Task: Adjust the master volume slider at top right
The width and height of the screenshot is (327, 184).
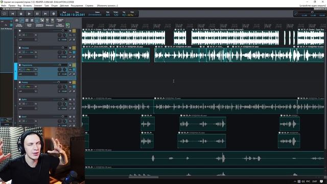Action: (312, 12)
